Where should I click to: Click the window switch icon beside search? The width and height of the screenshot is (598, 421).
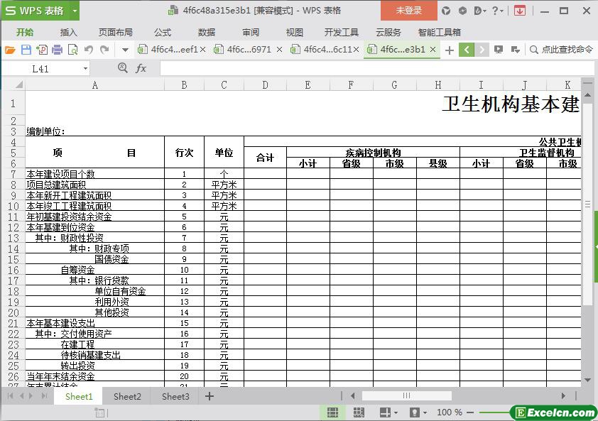(x=515, y=50)
